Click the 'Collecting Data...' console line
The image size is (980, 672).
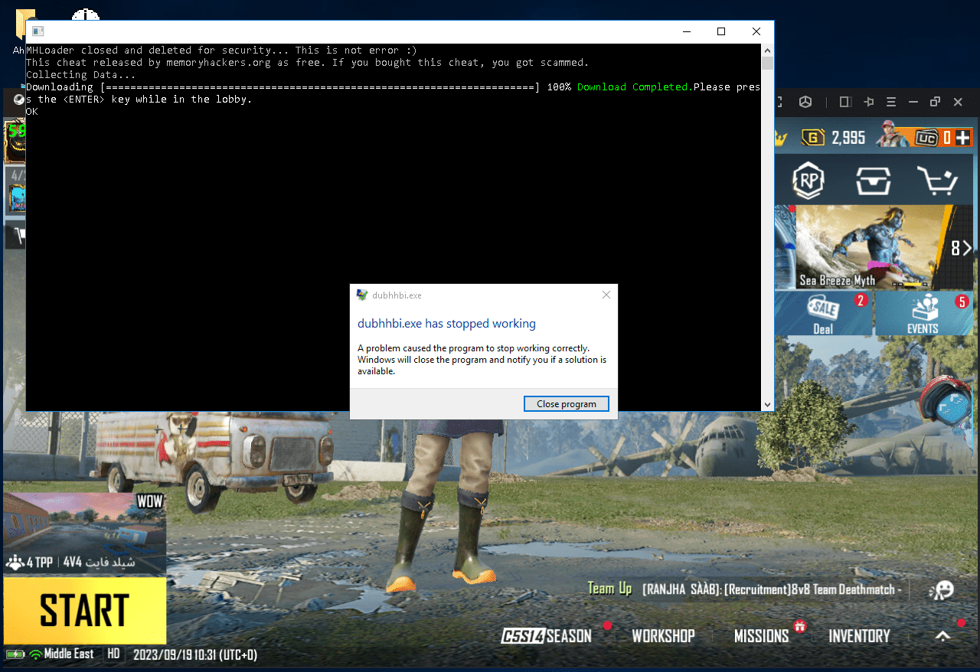tap(81, 75)
